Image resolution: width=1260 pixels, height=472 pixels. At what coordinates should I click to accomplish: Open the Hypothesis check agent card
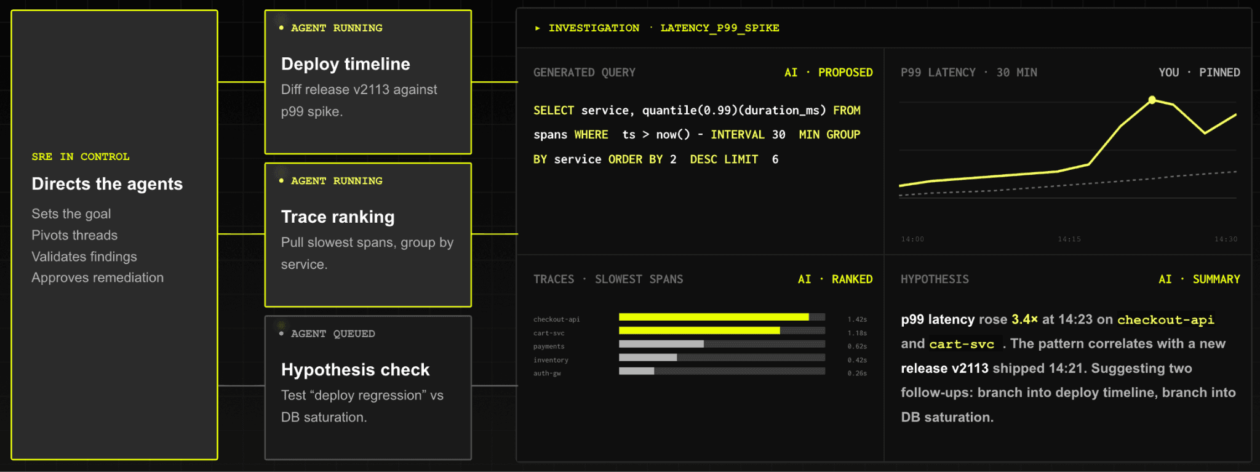coord(368,388)
